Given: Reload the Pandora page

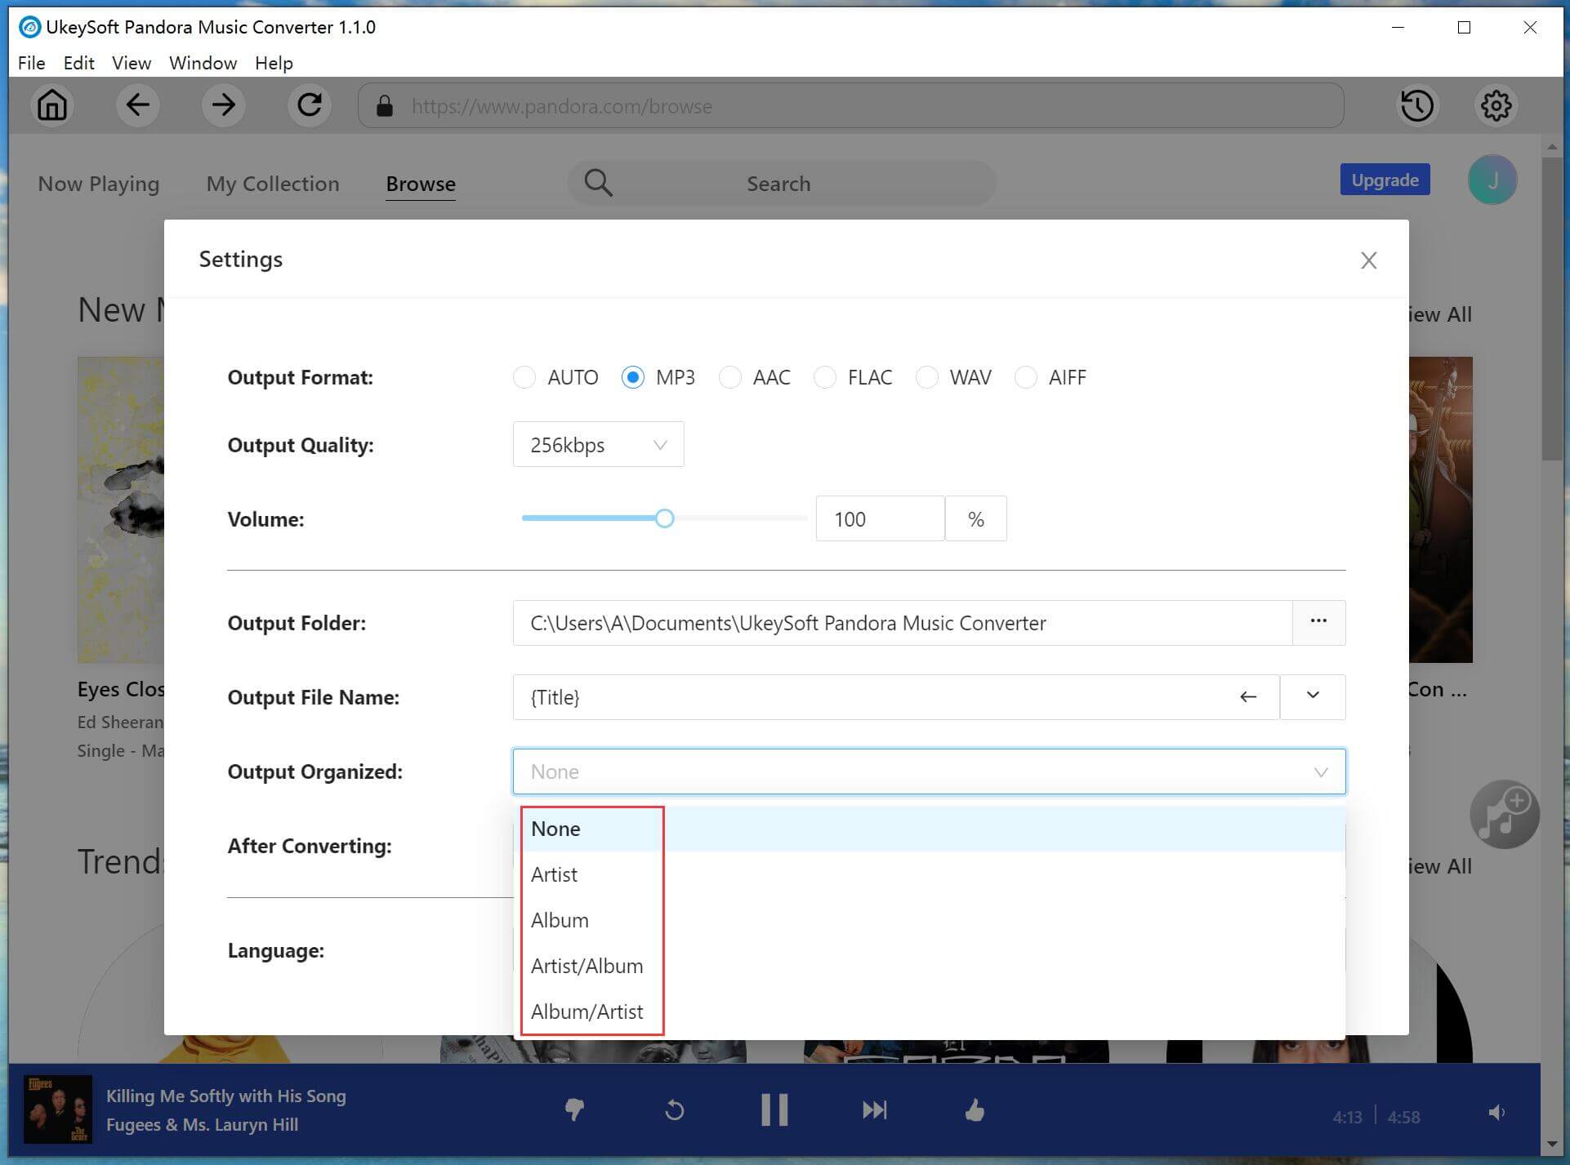Looking at the screenshot, I should (309, 105).
